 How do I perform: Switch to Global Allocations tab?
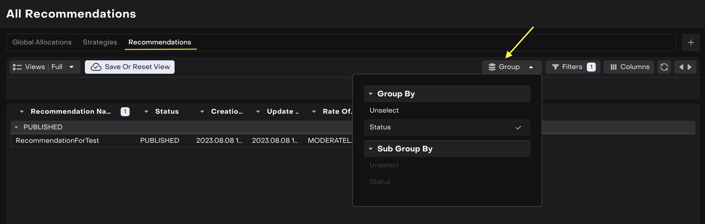click(42, 42)
